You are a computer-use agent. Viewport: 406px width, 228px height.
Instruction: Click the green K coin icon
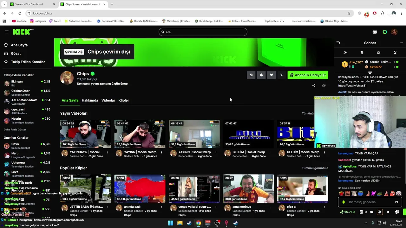[385, 32]
